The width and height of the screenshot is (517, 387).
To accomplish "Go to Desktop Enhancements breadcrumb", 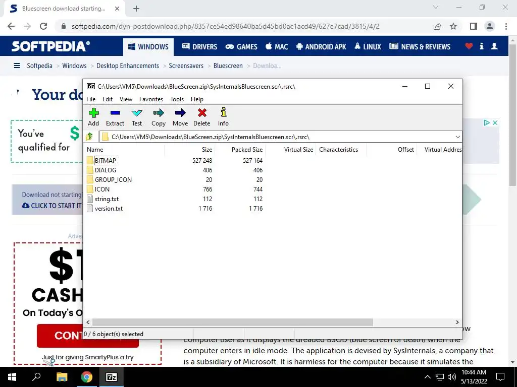I will tap(128, 66).
